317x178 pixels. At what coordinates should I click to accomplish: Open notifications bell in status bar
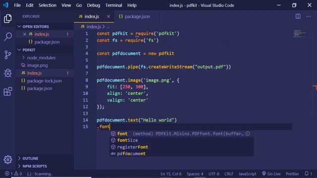point(307,174)
